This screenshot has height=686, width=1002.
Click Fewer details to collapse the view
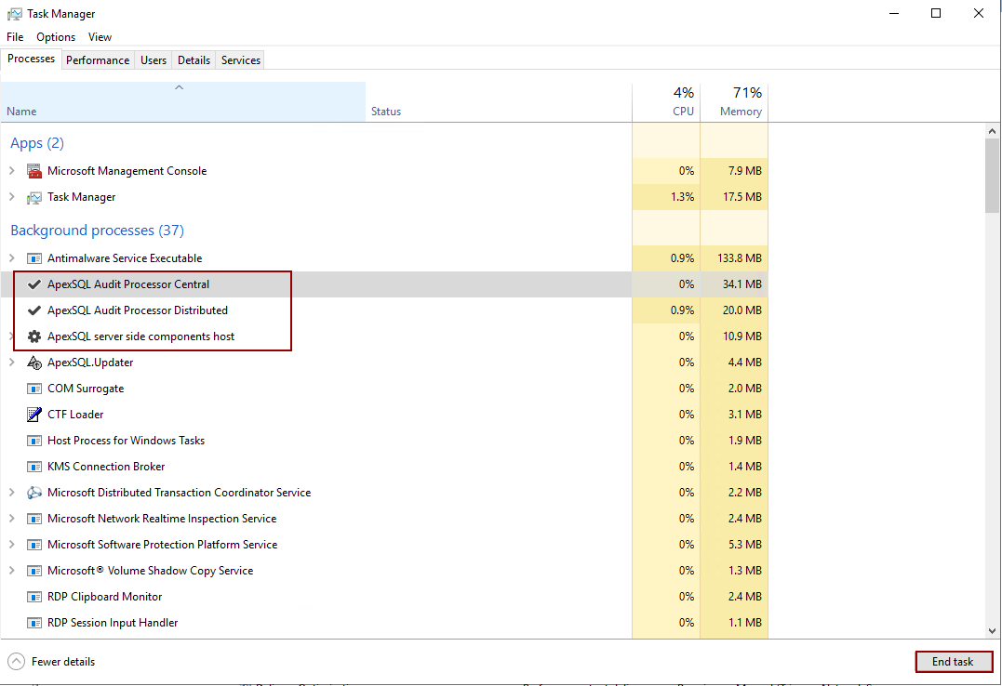[x=51, y=661]
